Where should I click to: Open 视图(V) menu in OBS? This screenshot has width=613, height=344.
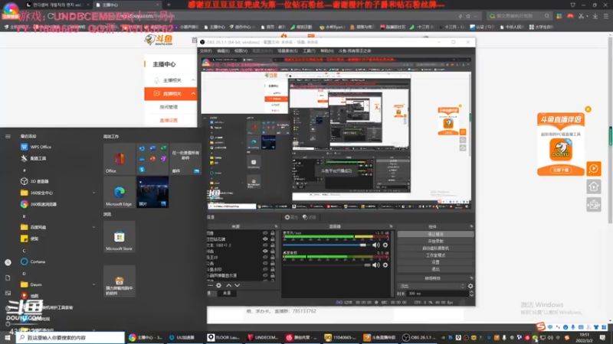[x=241, y=50]
